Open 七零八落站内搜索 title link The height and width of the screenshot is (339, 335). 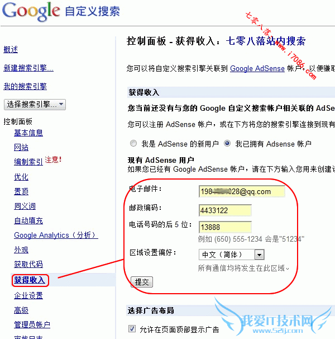266,41
